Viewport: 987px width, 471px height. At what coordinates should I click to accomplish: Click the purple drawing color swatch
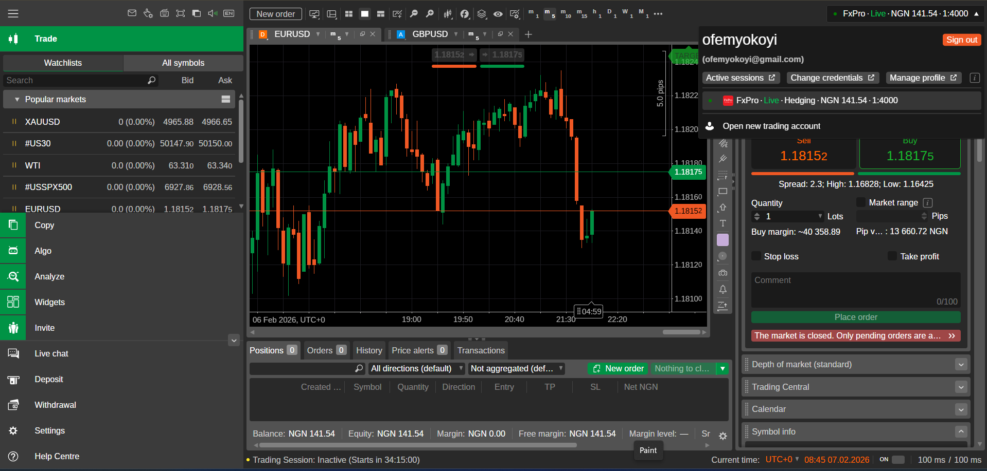[722, 240]
